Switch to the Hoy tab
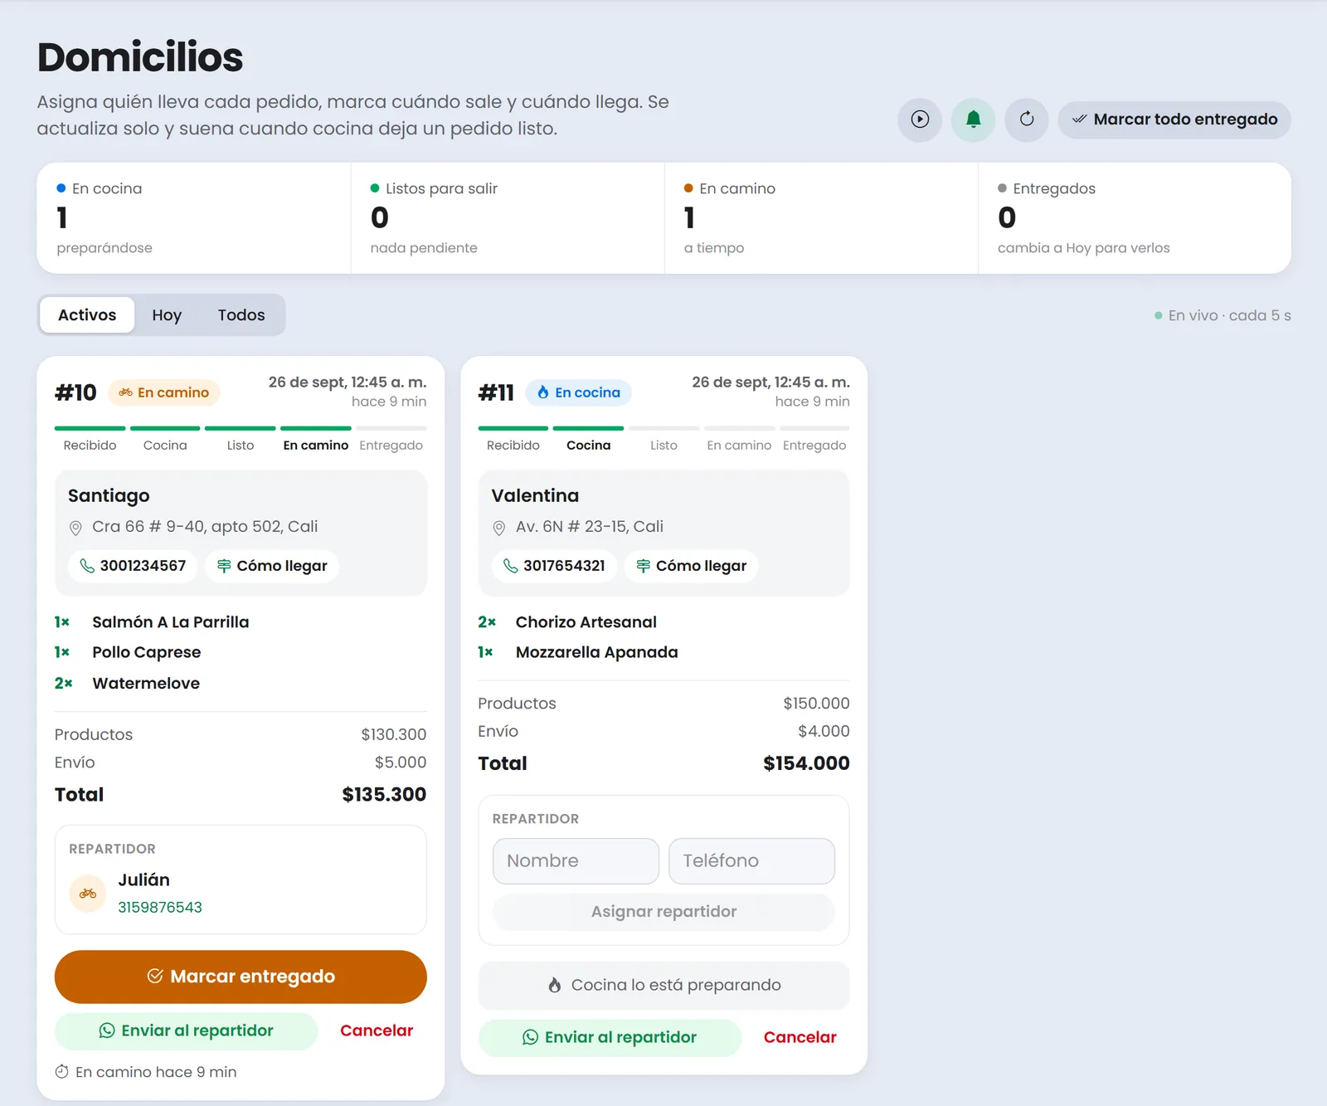1327x1106 pixels. 167,315
